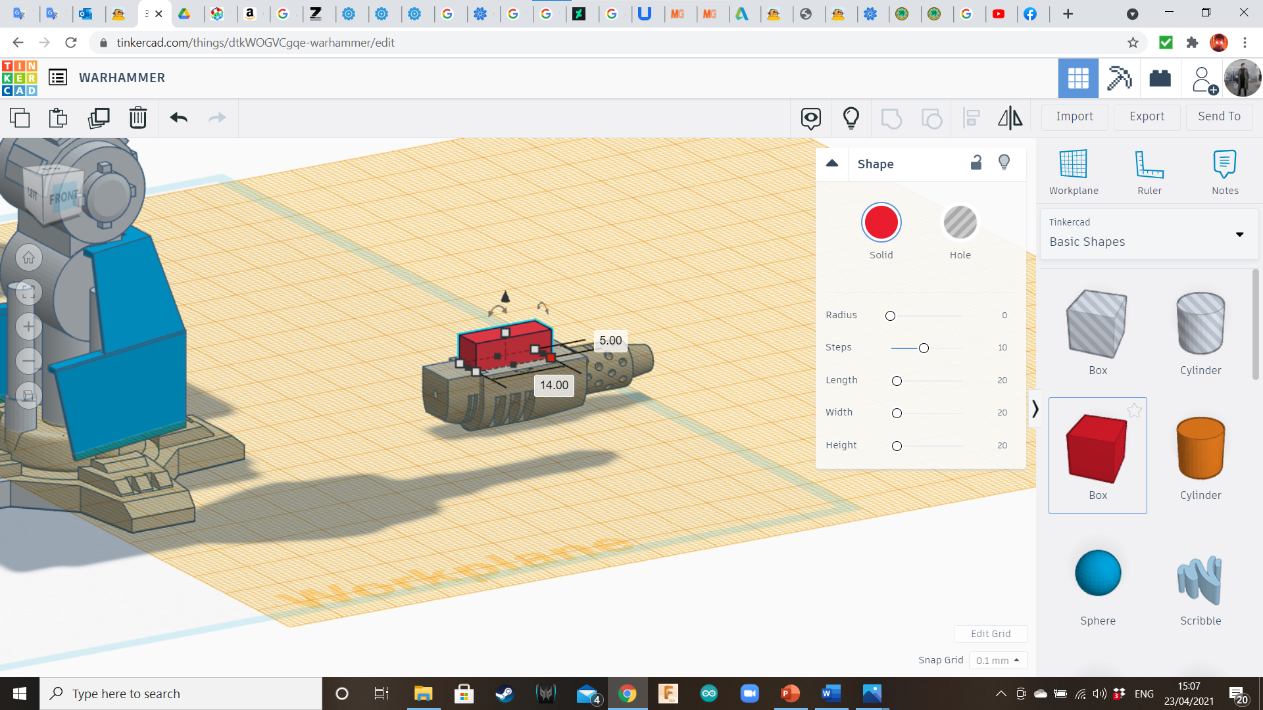Collapse the Shape panel arrow

pos(832,164)
